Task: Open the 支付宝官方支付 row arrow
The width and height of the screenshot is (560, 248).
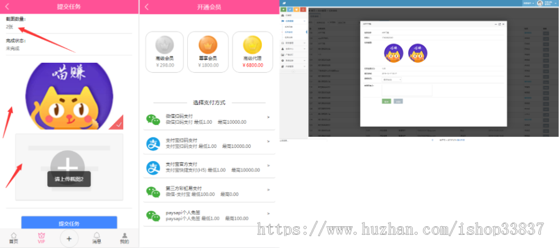Action: tap(268, 165)
